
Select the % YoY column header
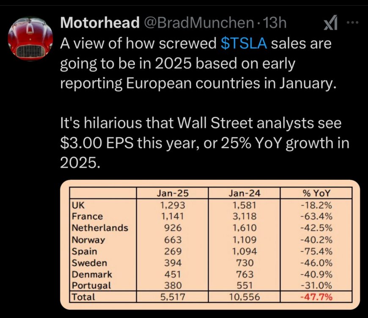pyautogui.click(x=316, y=193)
